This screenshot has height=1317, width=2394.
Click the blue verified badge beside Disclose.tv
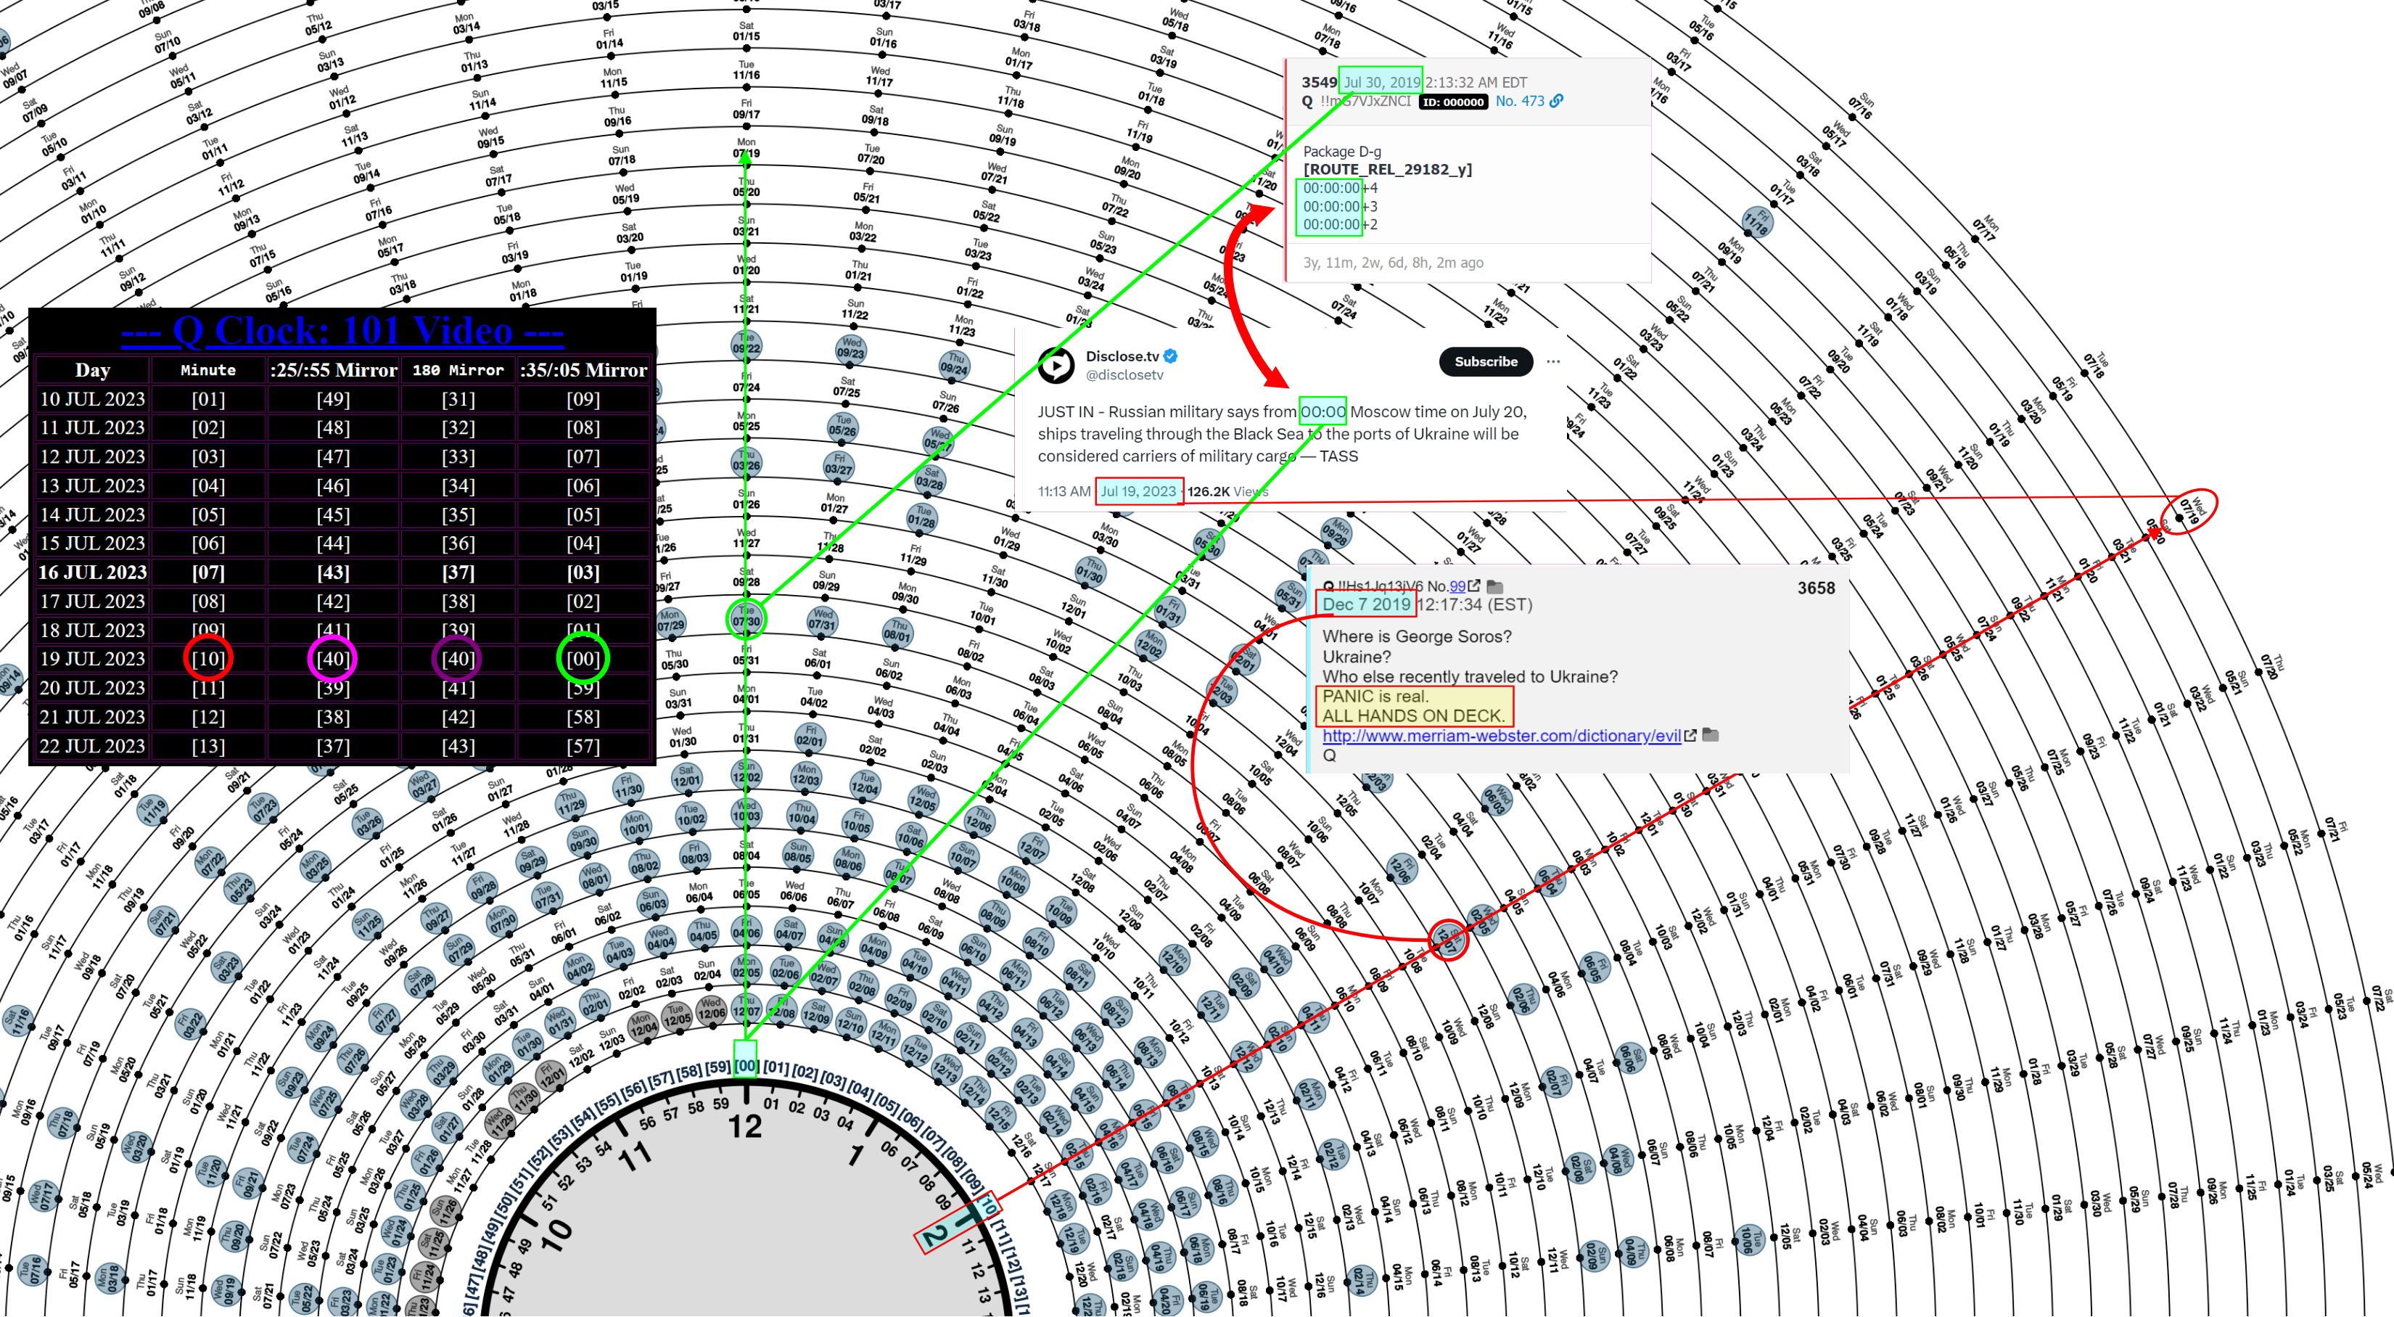(x=1171, y=356)
